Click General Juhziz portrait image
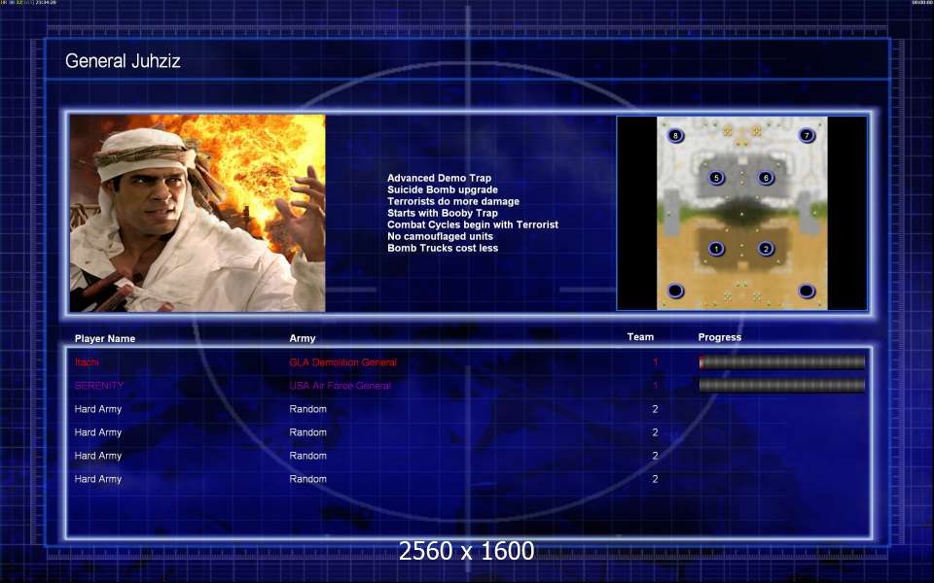This screenshot has height=583, width=934. (x=198, y=213)
